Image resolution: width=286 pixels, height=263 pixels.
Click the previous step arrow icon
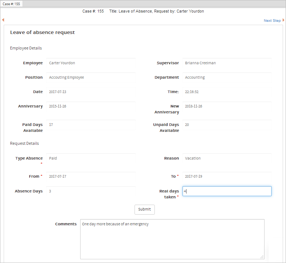3,20
